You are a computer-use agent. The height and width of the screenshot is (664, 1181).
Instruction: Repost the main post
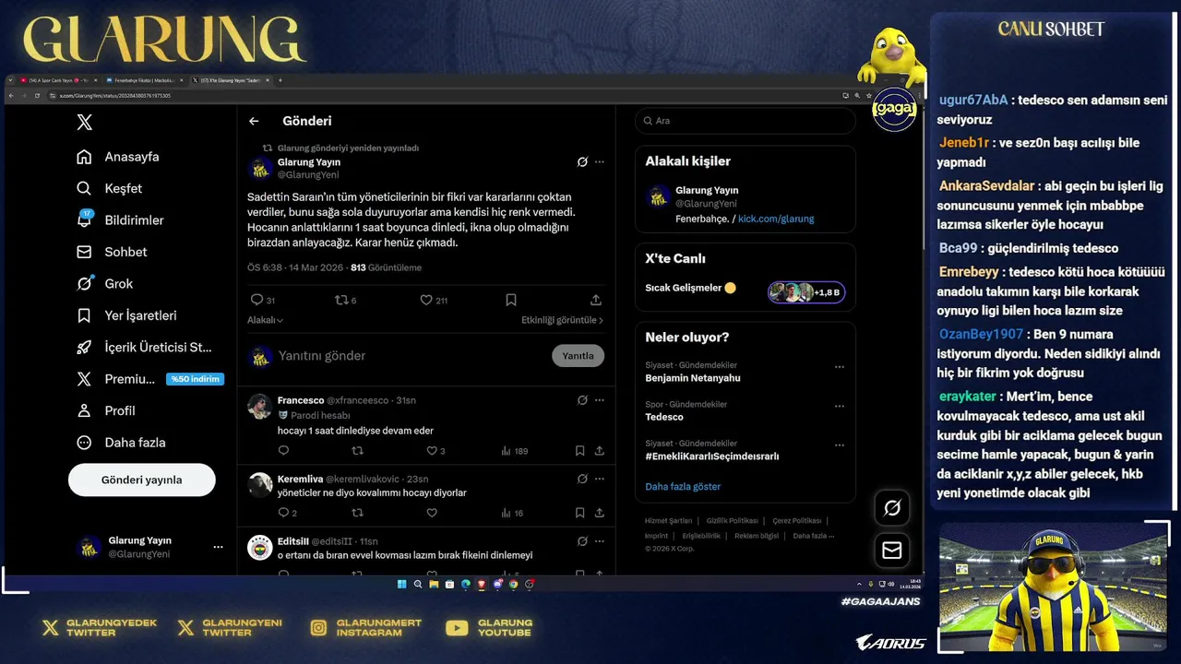pyautogui.click(x=340, y=300)
